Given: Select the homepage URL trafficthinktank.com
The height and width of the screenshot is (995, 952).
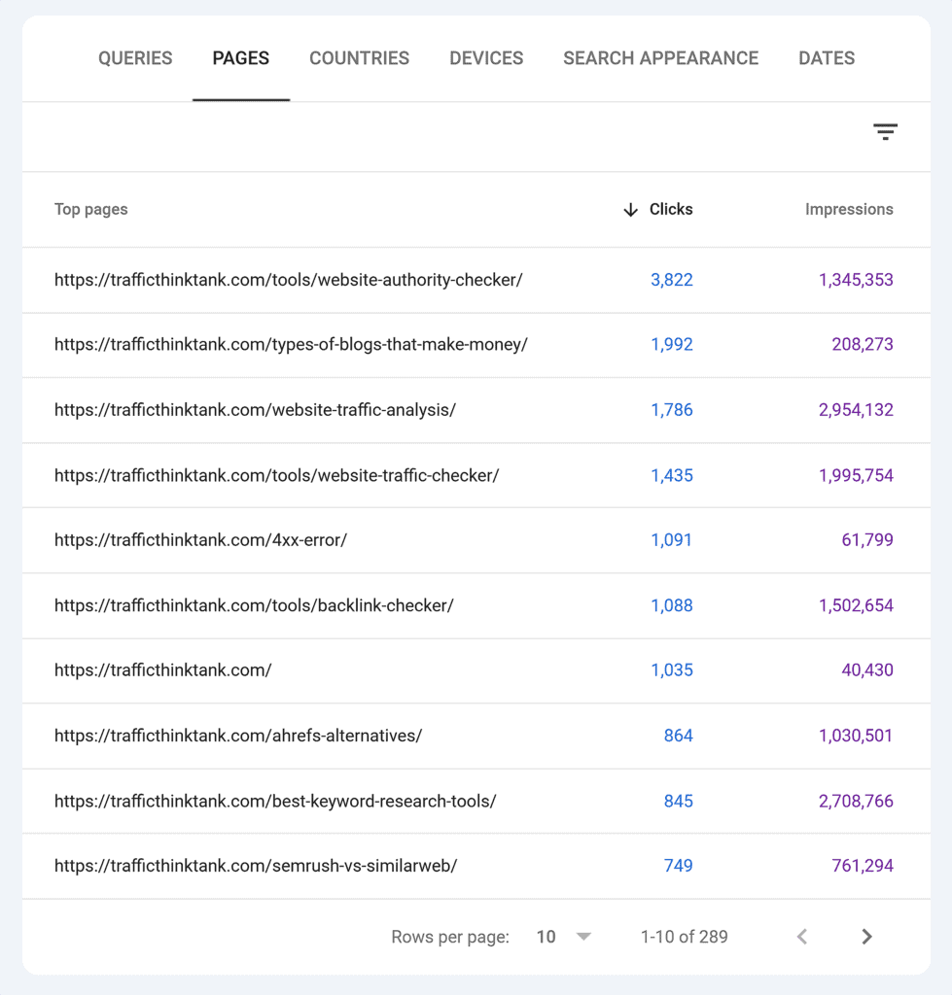Looking at the screenshot, I should (x=162, y=669).
